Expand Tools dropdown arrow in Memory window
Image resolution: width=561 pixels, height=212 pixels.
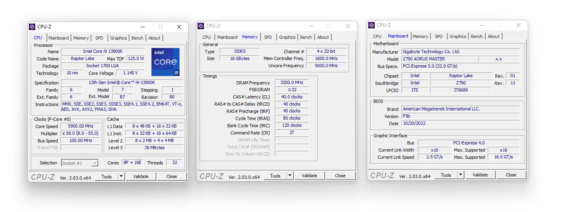coord(290,176)
